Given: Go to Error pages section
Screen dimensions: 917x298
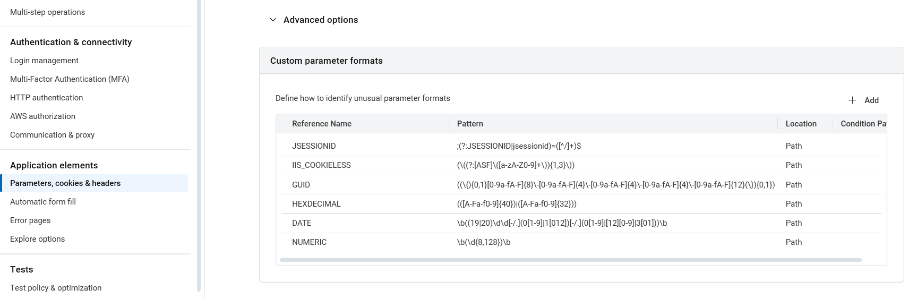Looking at the screenshot, I should point(30,220).
